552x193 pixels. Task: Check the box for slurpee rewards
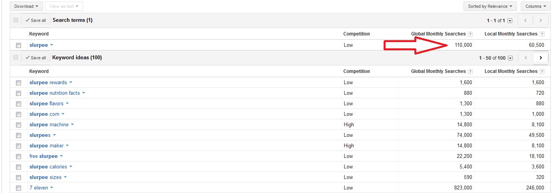(x=18, y=83)
